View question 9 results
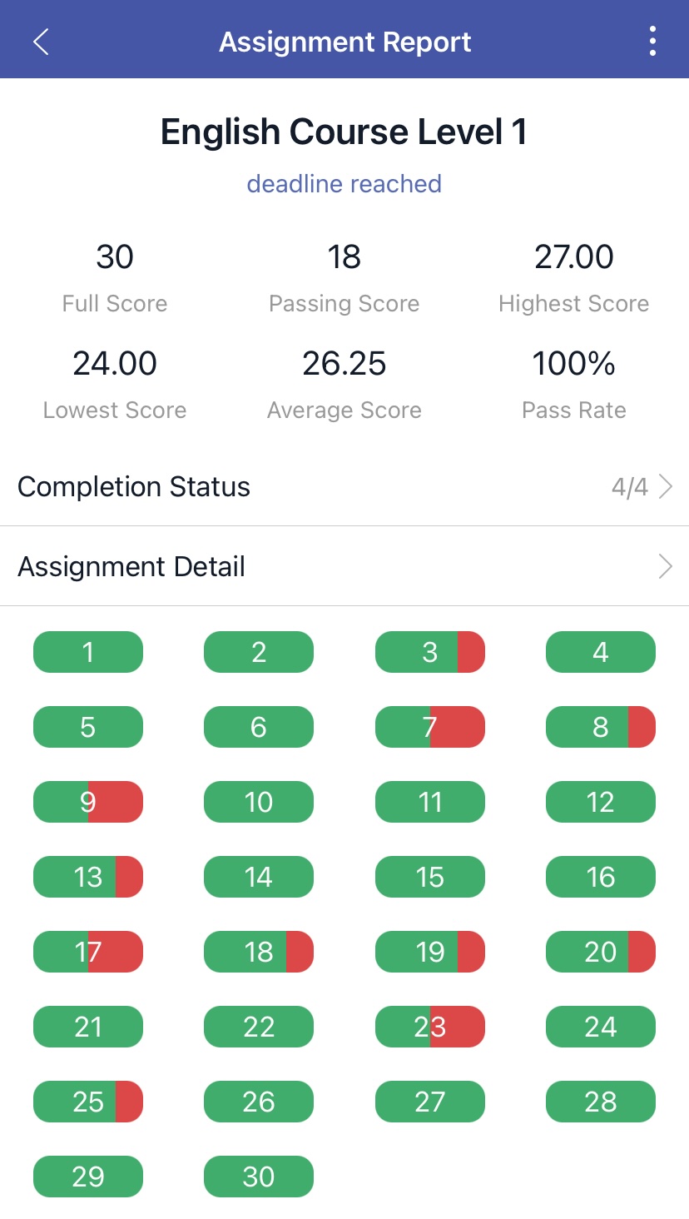 [88, 802]
